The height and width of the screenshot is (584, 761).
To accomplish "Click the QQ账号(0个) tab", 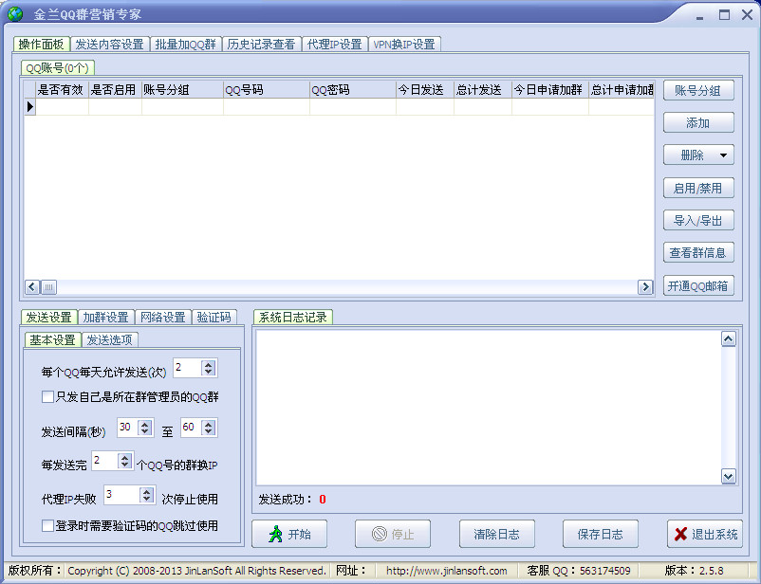I will pyautogui.click(x=57, y=67).
